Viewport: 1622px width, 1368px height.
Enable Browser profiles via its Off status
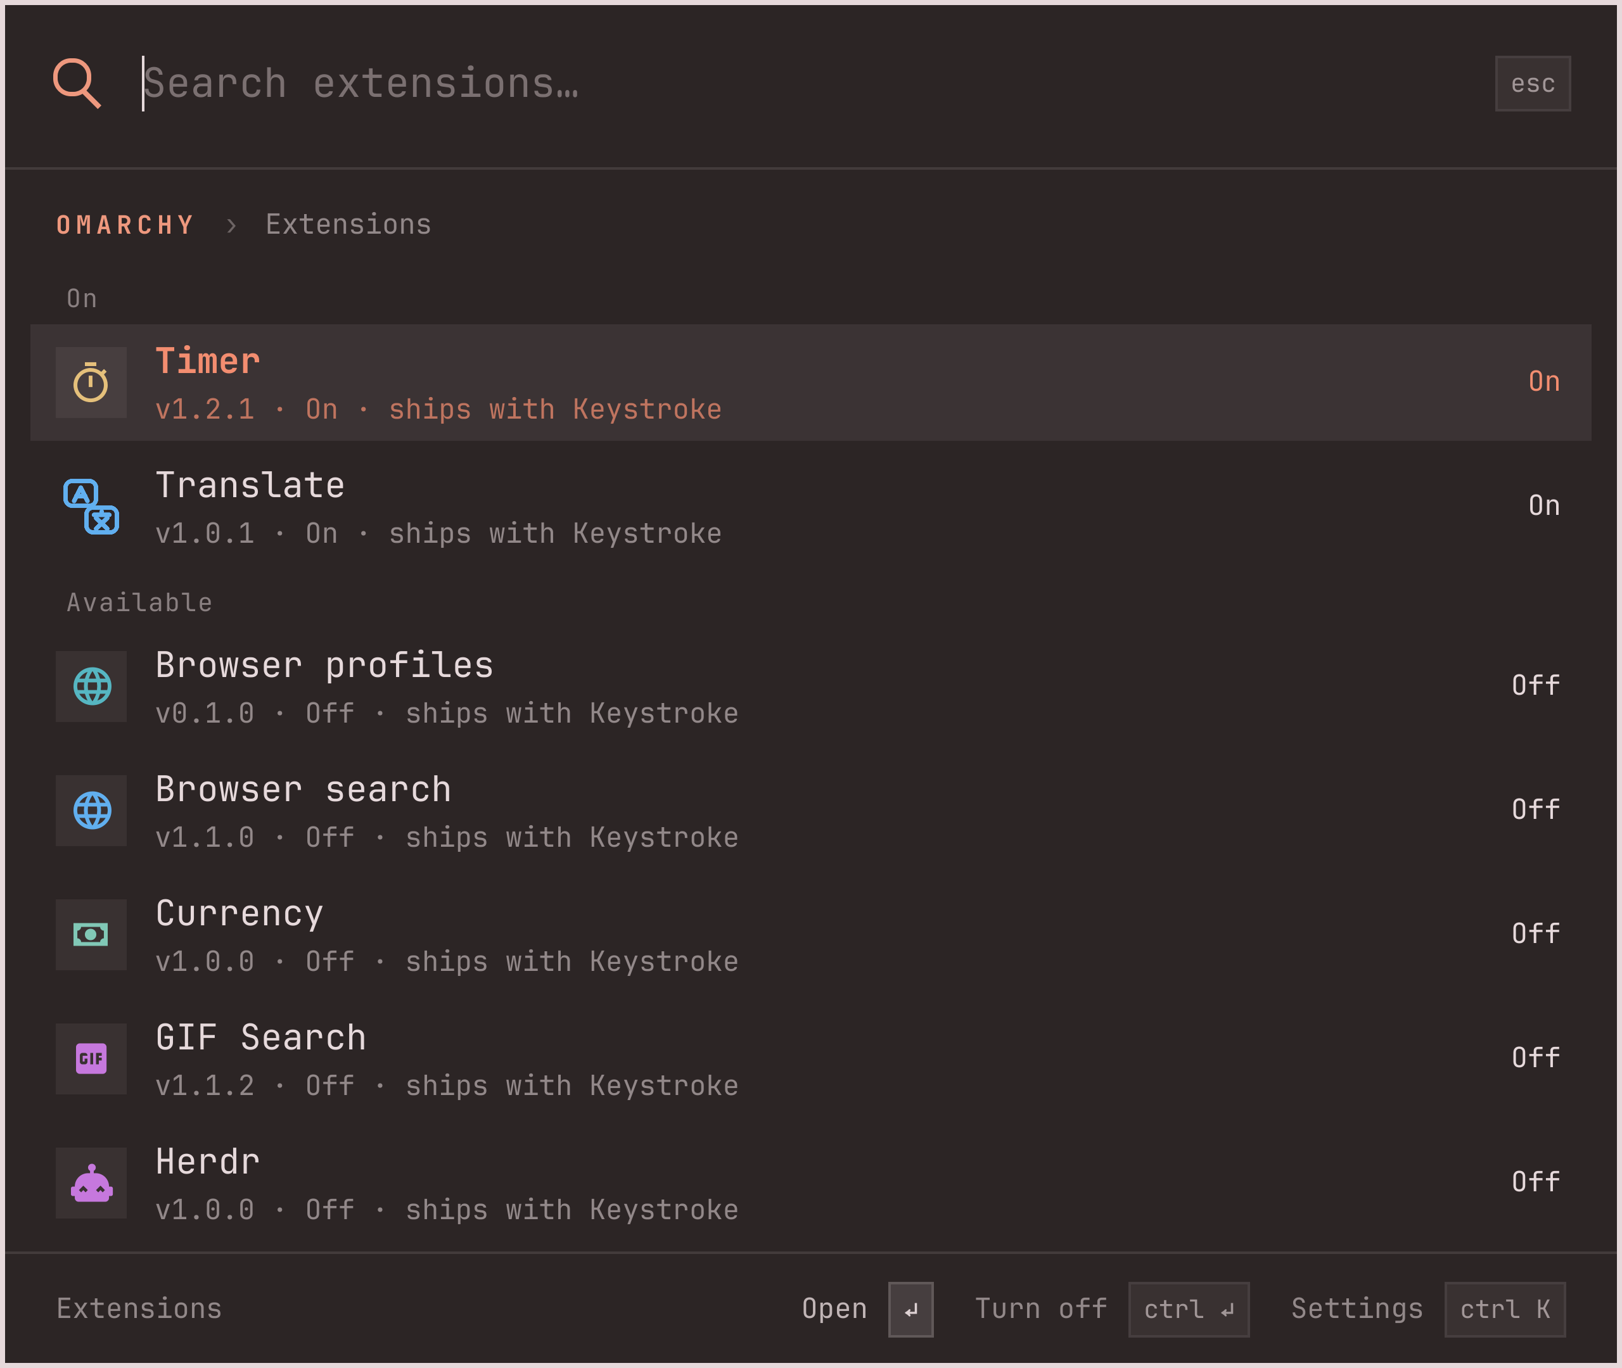(x=1535, y=685)
